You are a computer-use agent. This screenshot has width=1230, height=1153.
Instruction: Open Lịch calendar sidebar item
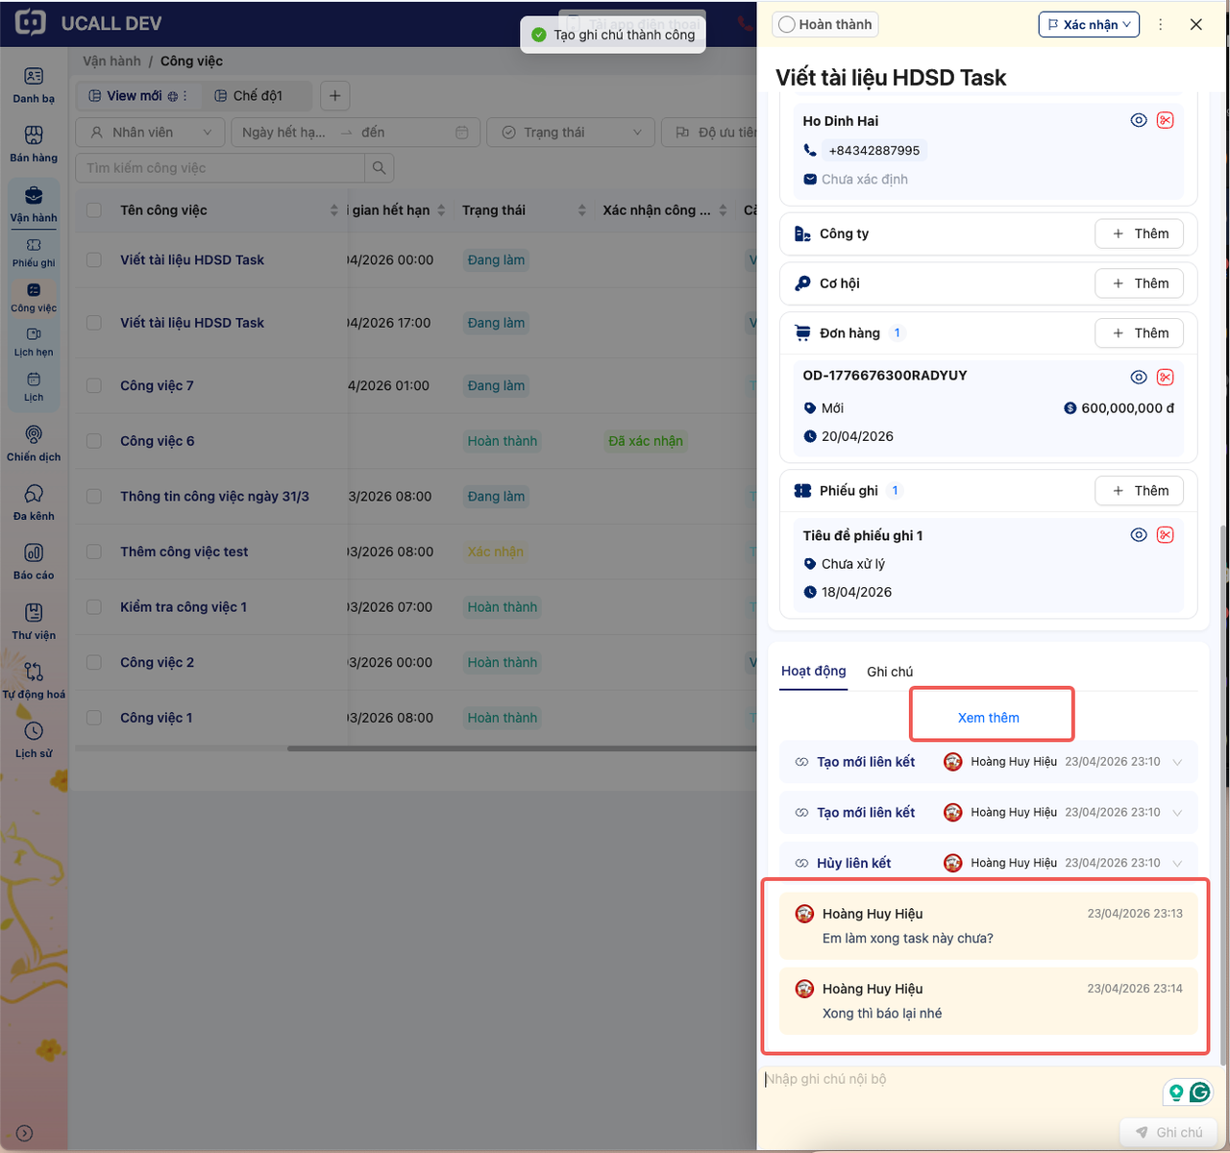coord(34,387)
